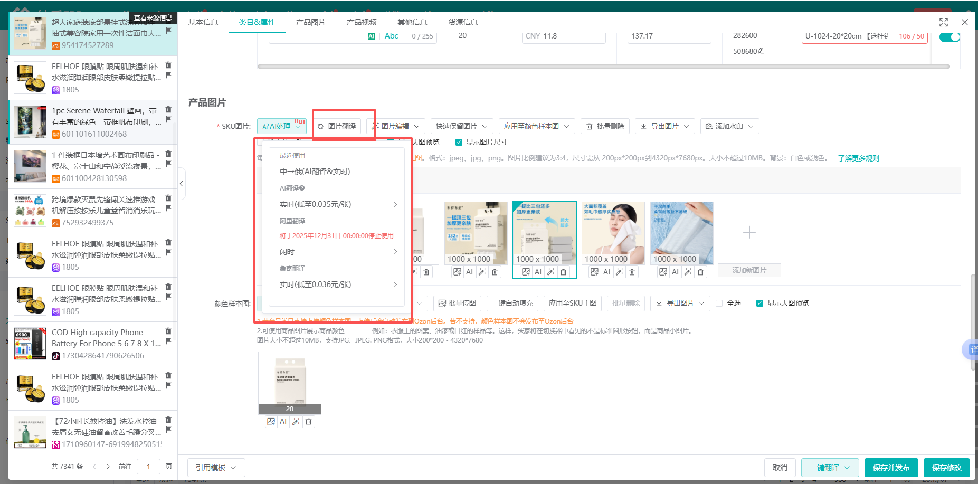Delete the 一提顶三包 thumbnail via trash icon
This screenshot has width=978, height=484.
click(x=495, y=272)
